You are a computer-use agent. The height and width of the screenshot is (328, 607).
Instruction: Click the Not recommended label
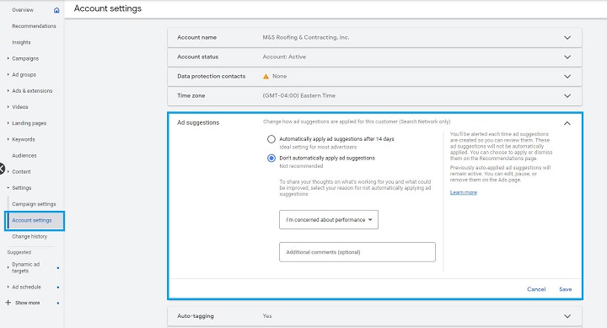tap(301, 166)
